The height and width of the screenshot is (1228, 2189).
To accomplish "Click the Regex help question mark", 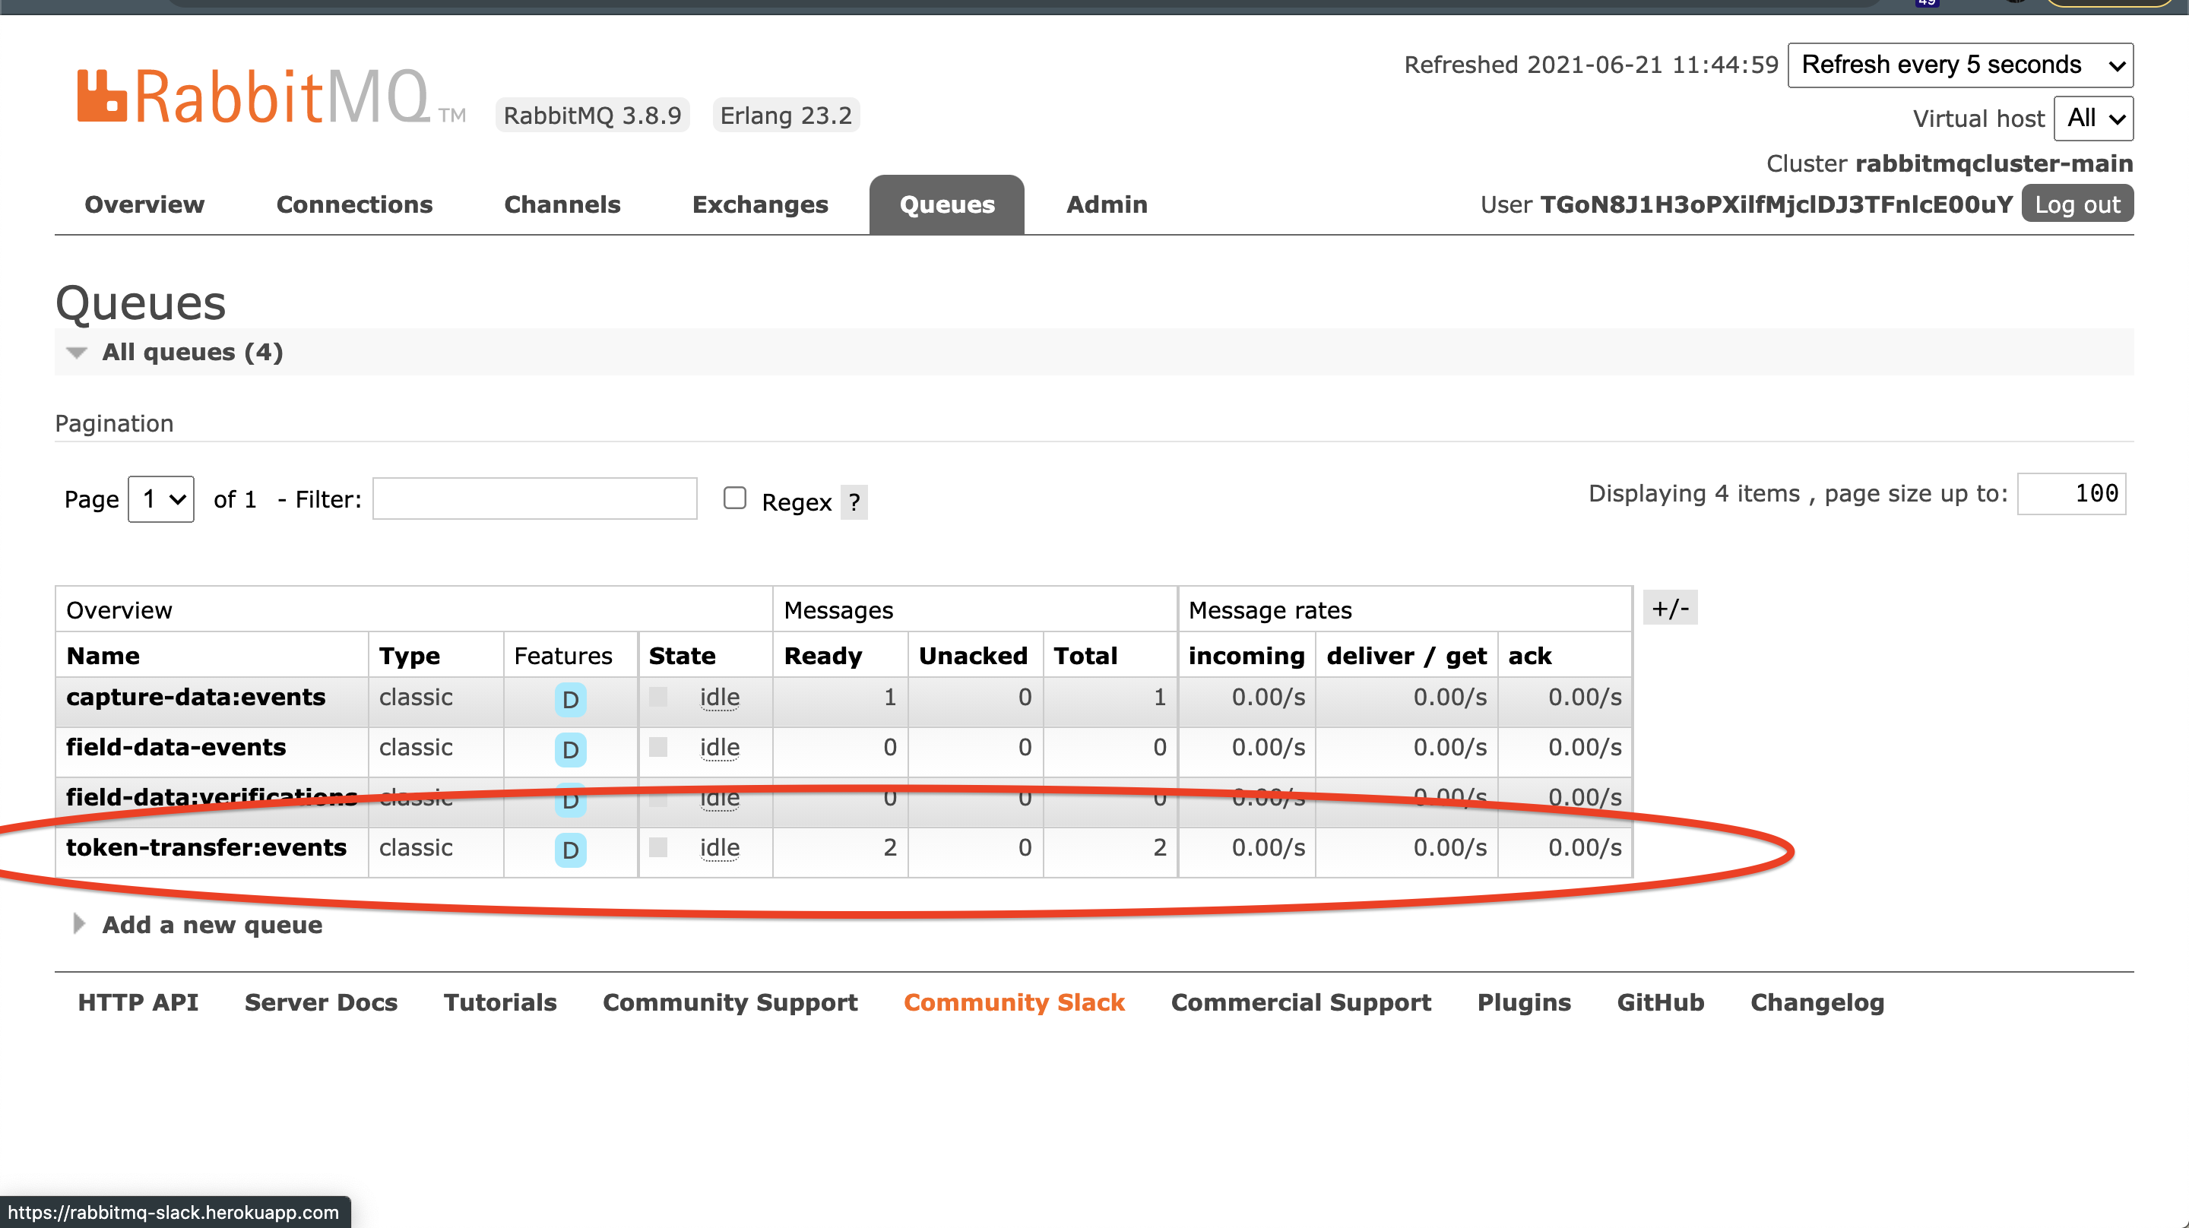I will coord(854,502).
